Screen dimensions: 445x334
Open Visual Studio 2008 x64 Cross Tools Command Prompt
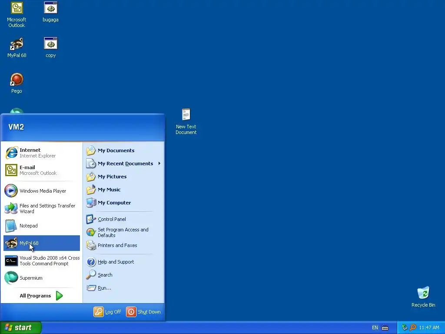tap(42, 261)
